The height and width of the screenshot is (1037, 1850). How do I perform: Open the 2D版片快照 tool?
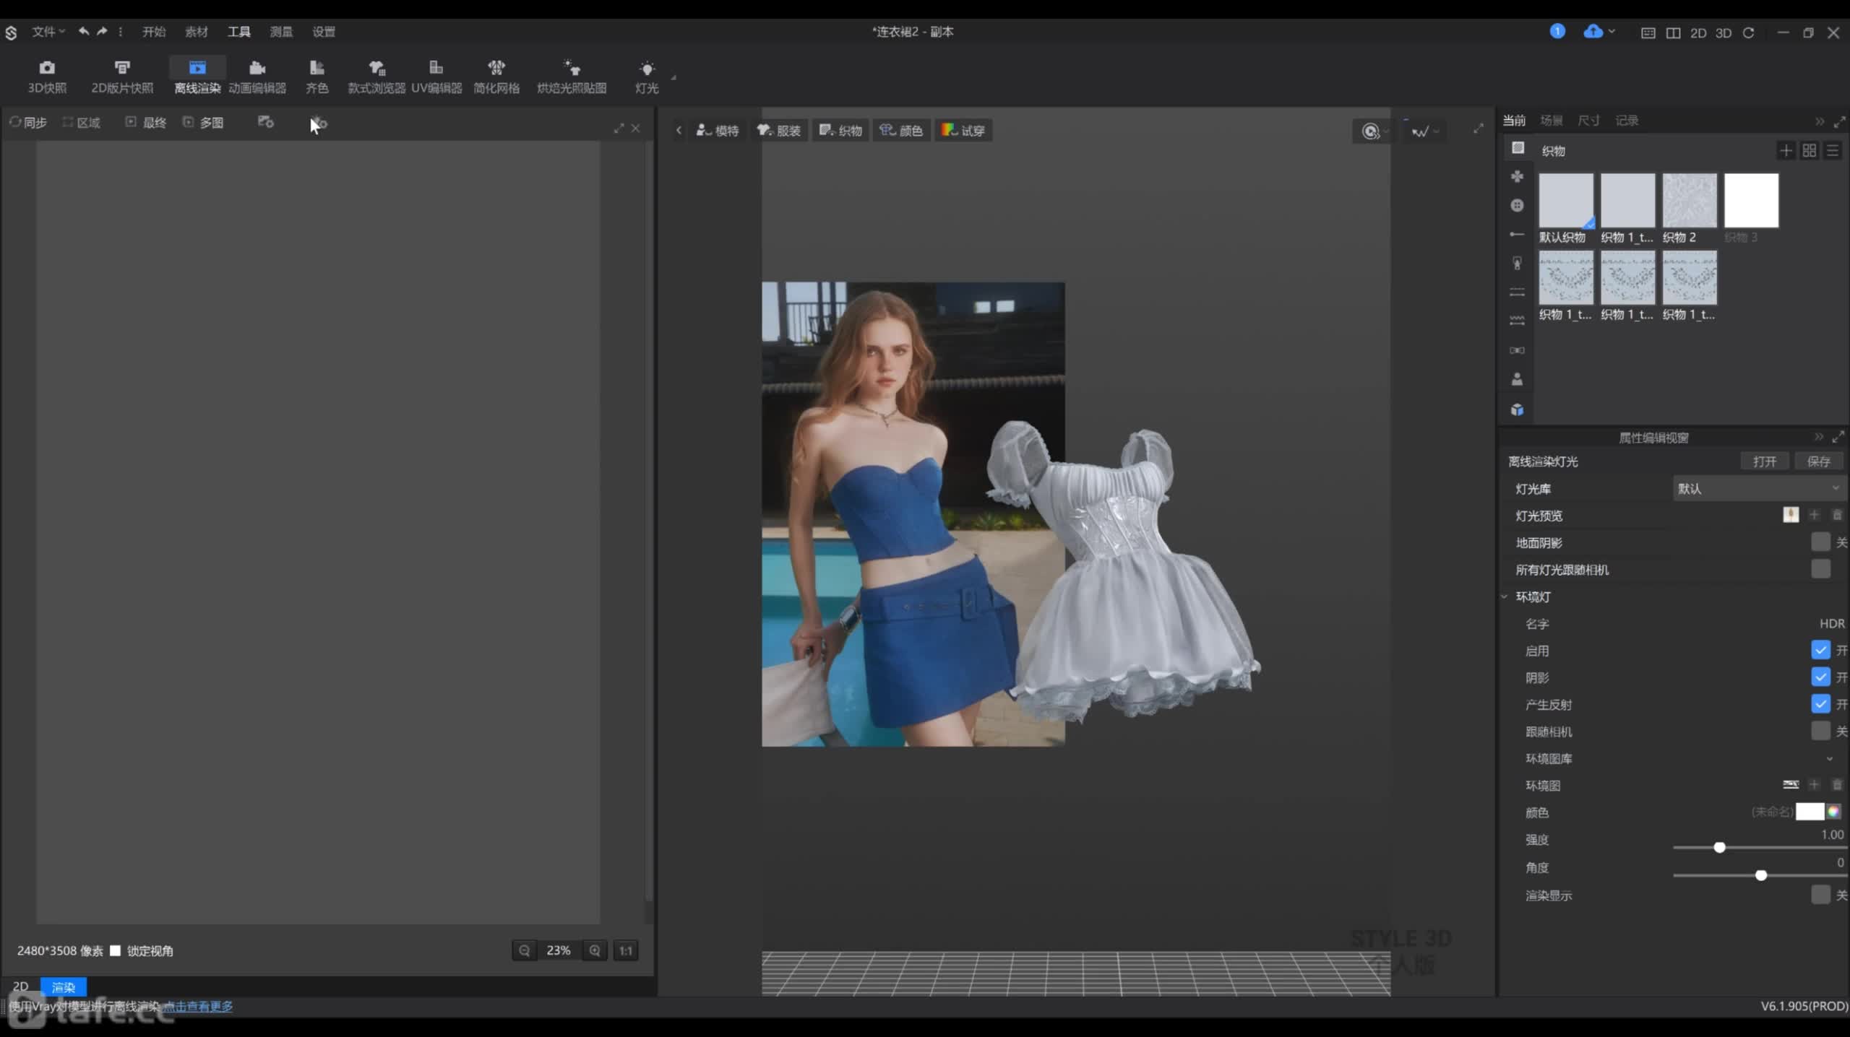(x=122, y=77)
